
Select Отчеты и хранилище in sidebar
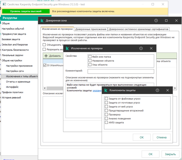pos(18,82)
